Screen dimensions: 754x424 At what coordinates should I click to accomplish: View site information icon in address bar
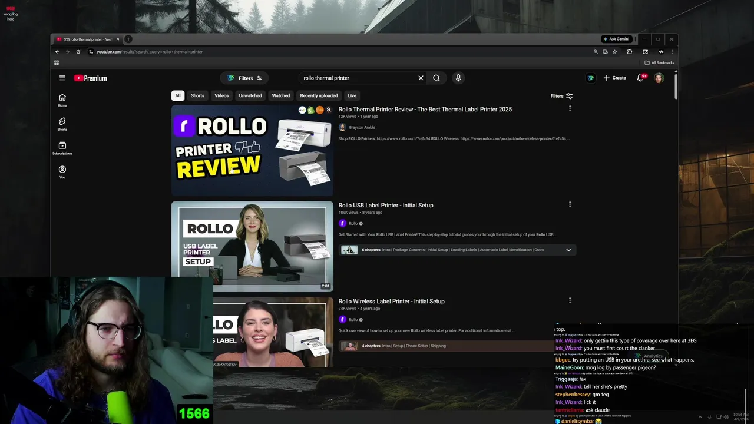(x=91, y=52)
